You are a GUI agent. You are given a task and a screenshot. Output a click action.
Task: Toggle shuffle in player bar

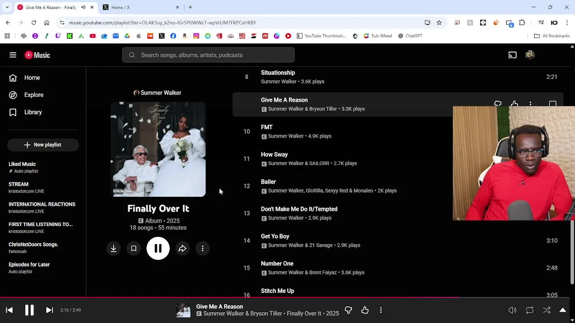pos(547,310)
